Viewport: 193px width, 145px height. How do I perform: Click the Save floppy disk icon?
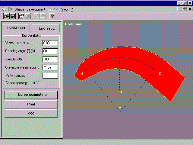13,16
